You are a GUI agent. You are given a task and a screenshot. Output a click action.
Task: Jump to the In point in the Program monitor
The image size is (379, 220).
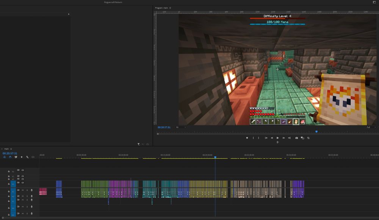(266, 138)
